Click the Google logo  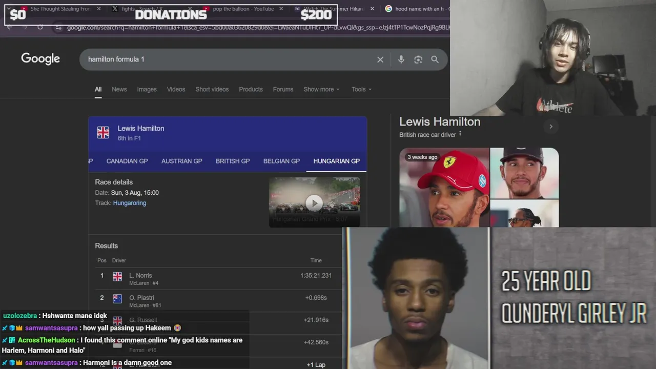pos(40,59)
